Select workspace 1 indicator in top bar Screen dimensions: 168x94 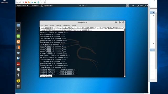(128, 6)
